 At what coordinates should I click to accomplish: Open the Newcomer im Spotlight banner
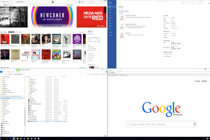point(52,17)
